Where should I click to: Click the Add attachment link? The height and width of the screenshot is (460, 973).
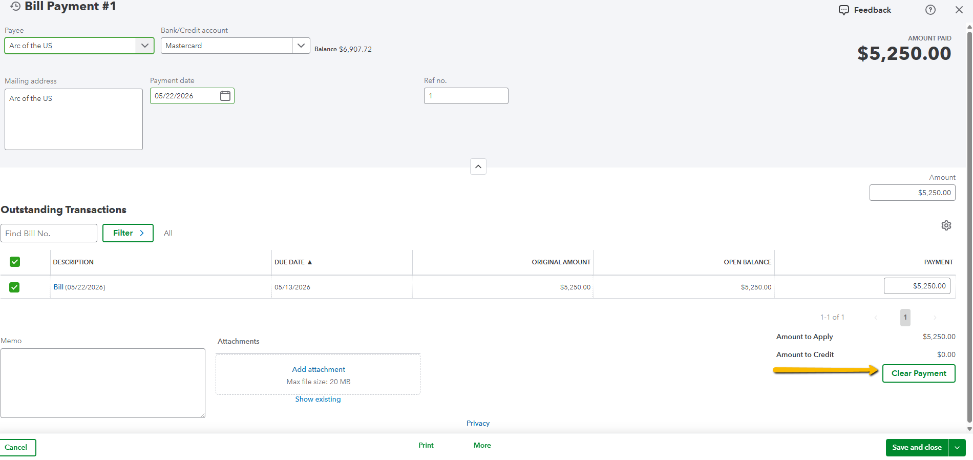[x=319, y=369]
